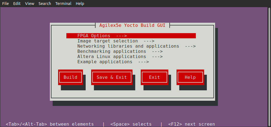This screenshot has width=271, height=127.
Task: Select Image target selection entry
Action: (x=107, y=41)
